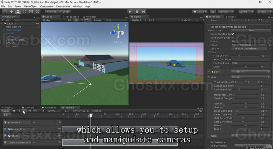Jump to timeline end

[x=35, y=111]
